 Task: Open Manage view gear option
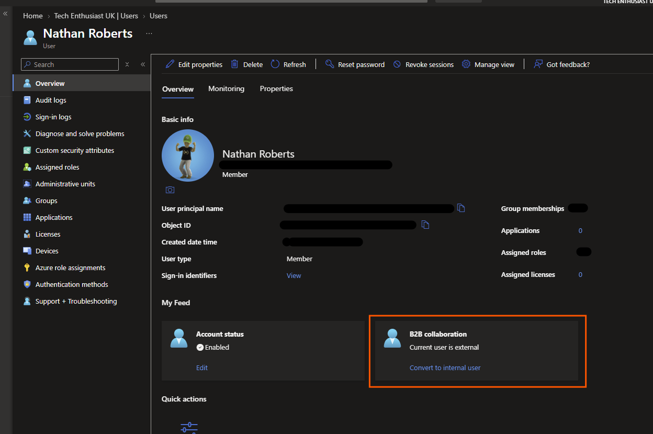coord(488,64)
